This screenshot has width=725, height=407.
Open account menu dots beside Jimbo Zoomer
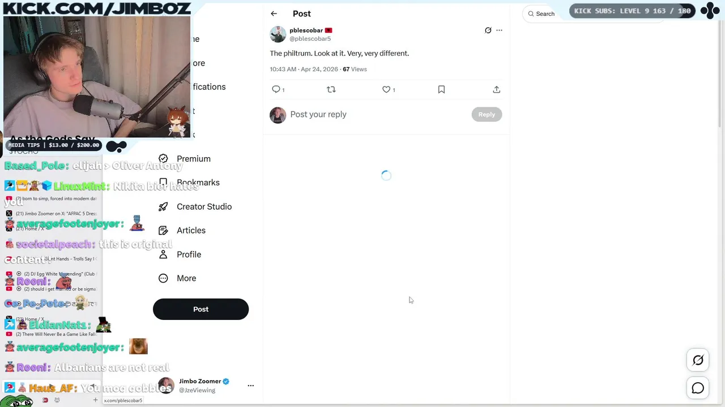coord(250,386)
